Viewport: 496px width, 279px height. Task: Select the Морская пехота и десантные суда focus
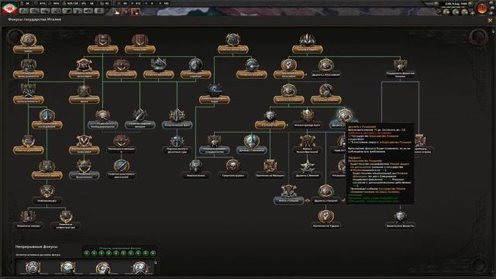tap(177, 145)
